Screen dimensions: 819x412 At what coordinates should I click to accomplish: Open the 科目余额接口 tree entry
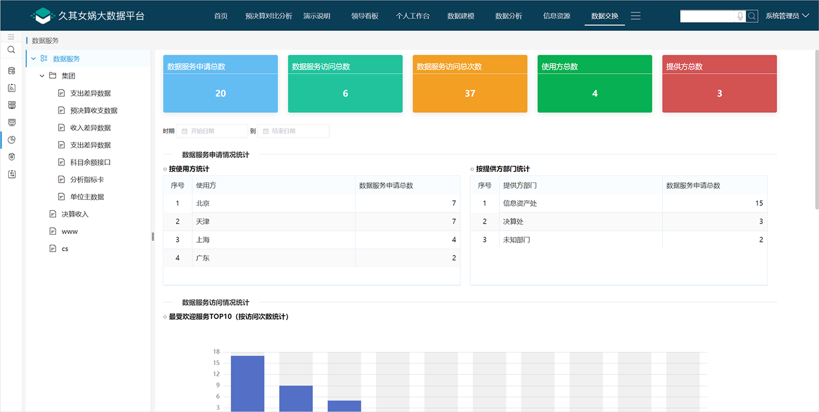90,162
